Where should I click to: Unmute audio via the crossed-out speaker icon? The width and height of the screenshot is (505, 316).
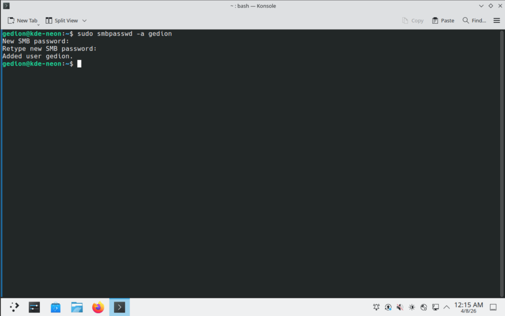[x=400, y=307]
